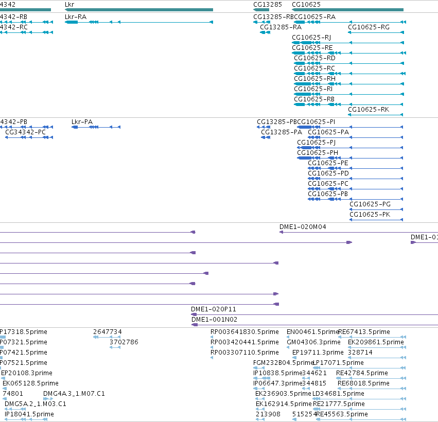Select the Lkr-RA transcript

(139, 22)
